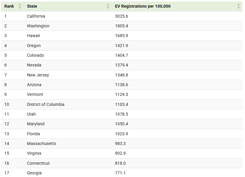Image resolution: width=245 pixels, height=177 pixels.
Task: Select the State column header text
Action: (32, 6)
